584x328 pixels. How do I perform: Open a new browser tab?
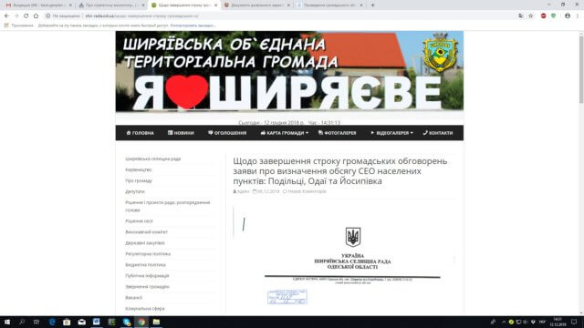tap(372, 5)
